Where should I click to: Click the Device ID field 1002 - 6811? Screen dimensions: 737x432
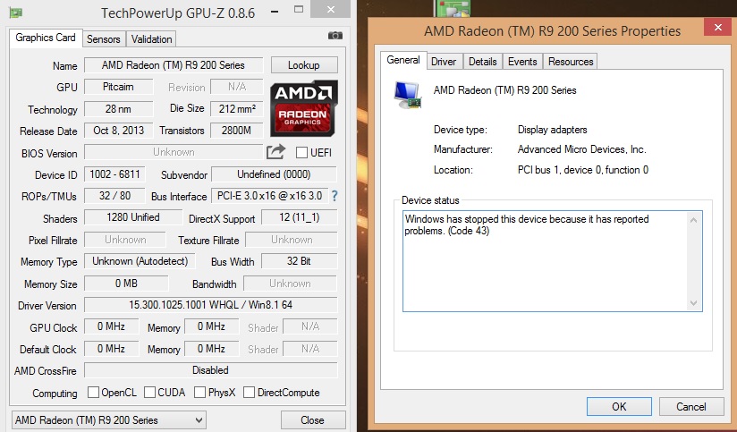click(114, 174)
